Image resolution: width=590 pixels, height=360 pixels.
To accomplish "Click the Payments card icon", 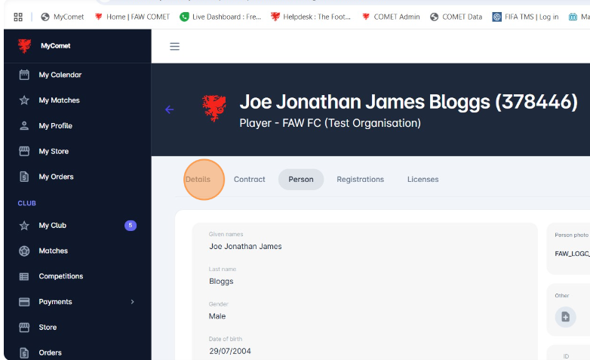I will [x=24, y=302].
